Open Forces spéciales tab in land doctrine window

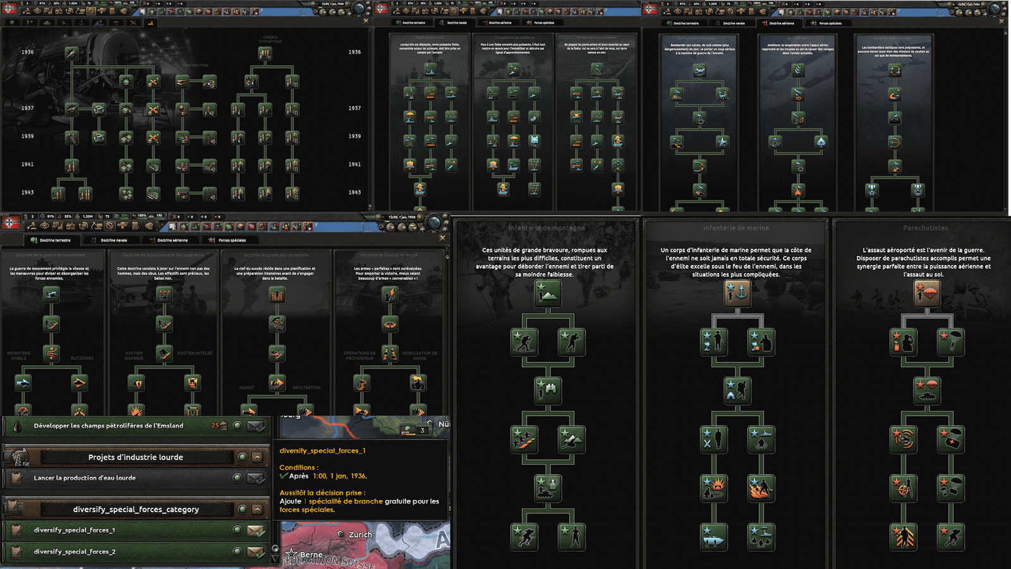pos(227,240)
